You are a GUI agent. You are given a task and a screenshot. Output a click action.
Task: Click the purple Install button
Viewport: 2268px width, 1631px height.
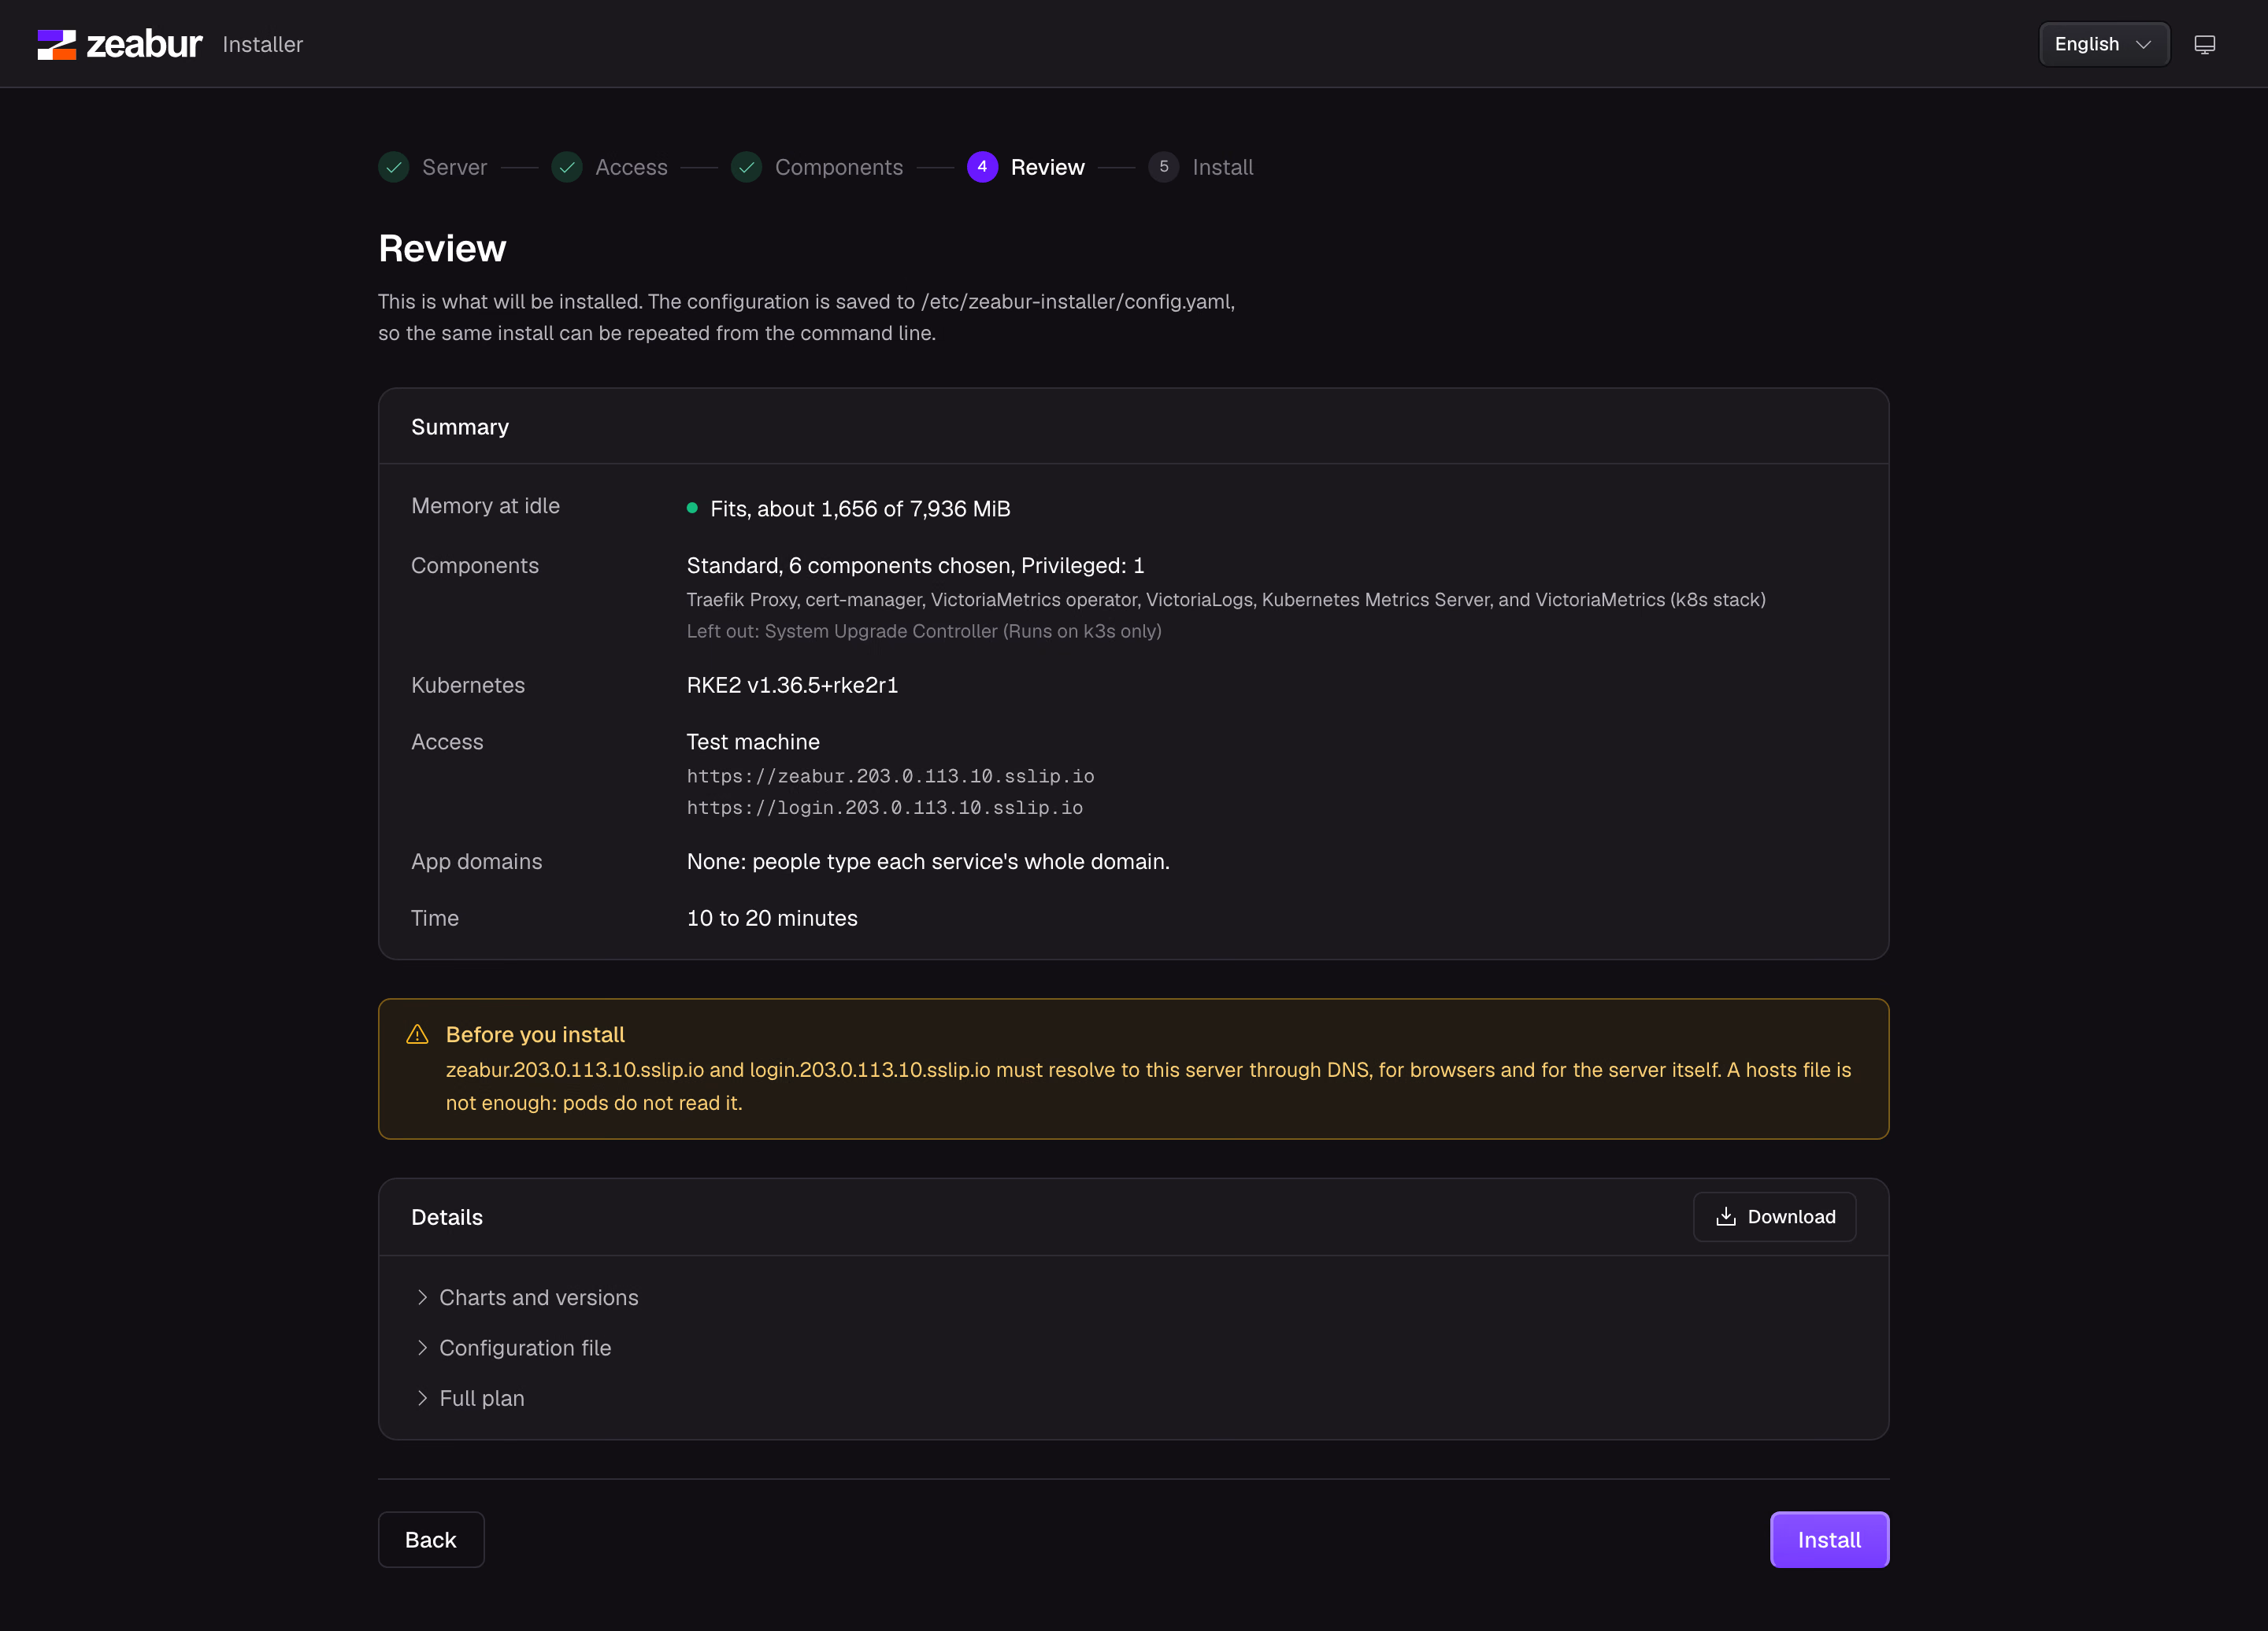pyautogui.click(x=1829, y=1539)
